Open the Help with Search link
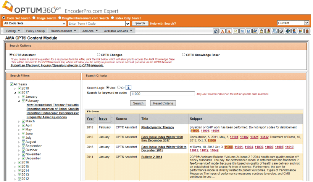 coord(163,24)
